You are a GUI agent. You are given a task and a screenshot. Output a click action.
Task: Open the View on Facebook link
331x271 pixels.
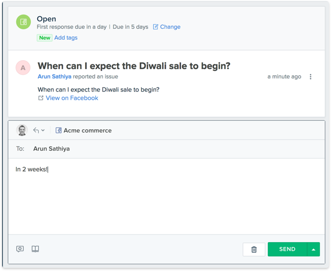click(72, 98)
